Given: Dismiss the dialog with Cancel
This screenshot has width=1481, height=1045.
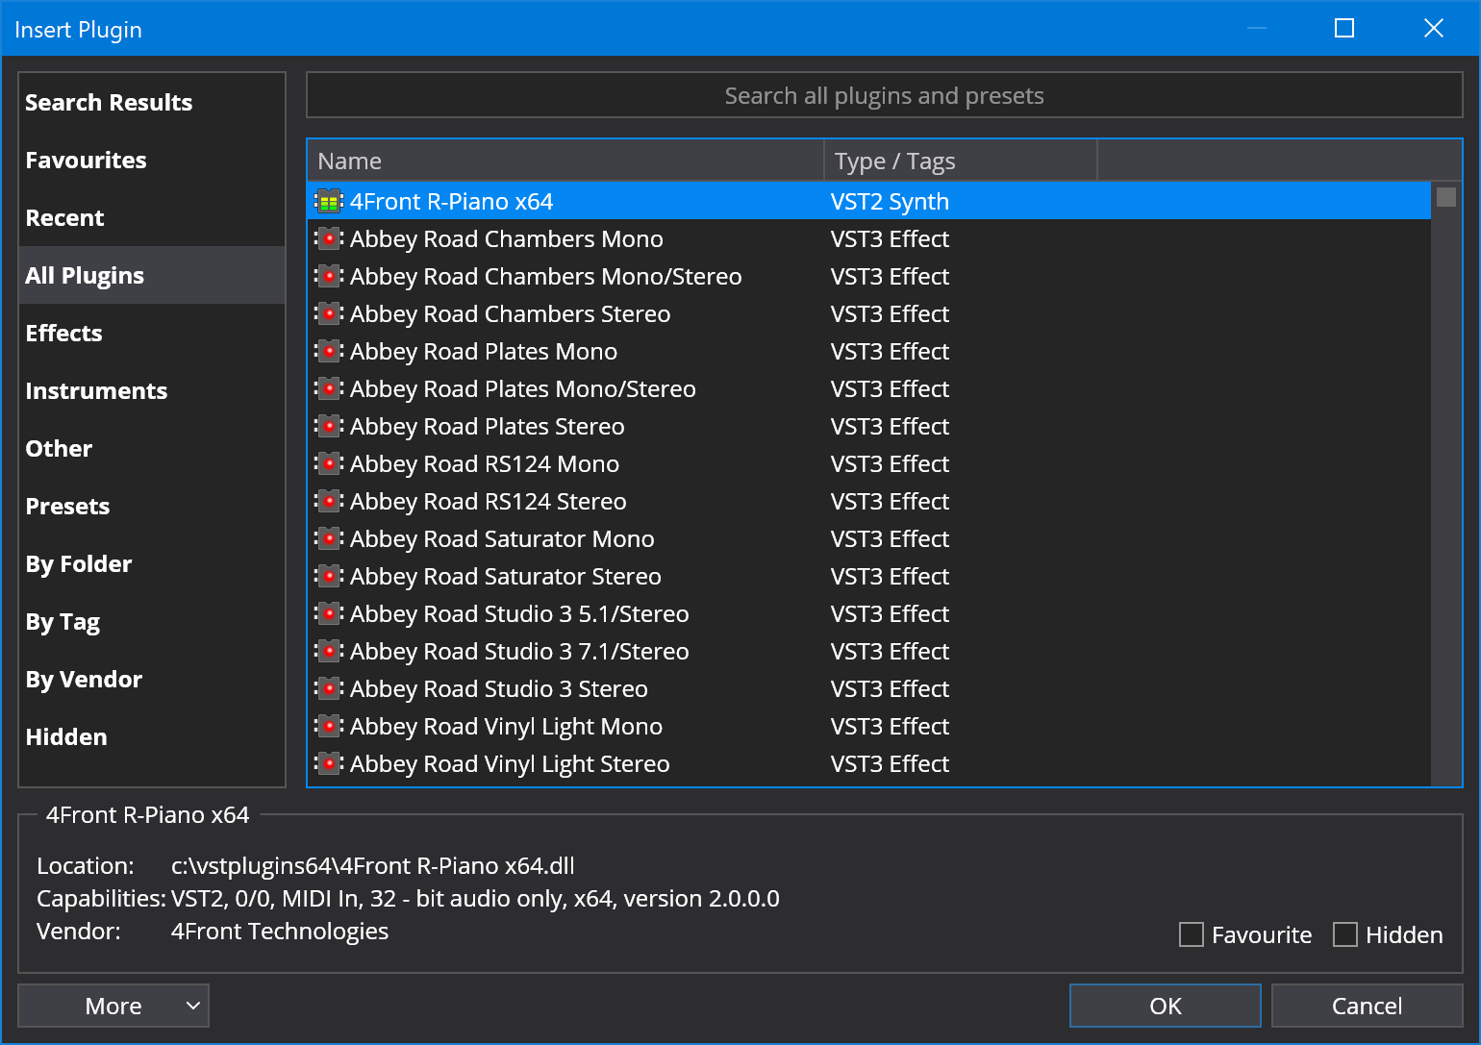Looking at the screenshot, I should (x=1367, y=1006).
